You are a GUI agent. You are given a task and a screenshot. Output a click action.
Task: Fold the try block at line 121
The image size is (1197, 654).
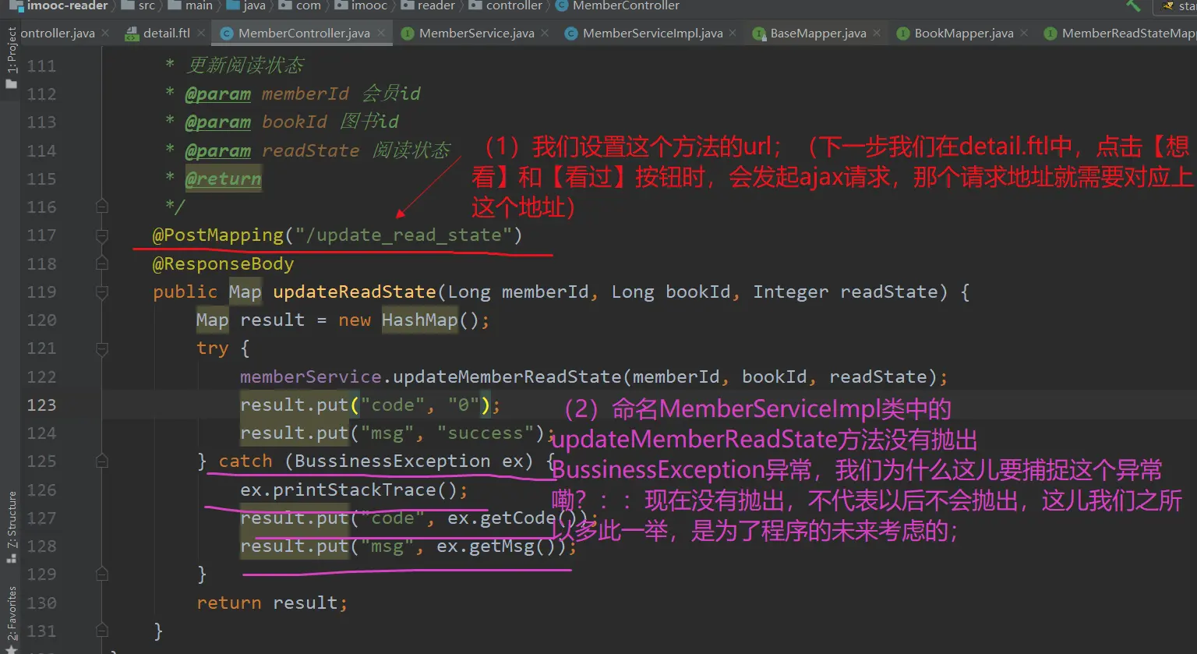tap(102, 349)
